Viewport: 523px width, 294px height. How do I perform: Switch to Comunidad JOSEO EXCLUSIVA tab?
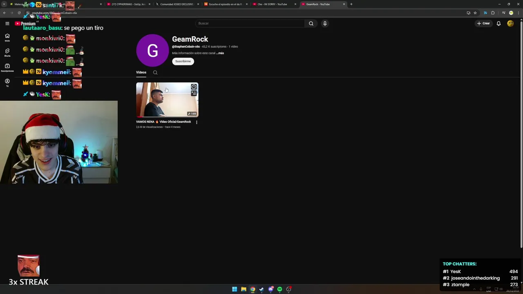[177, 4]
